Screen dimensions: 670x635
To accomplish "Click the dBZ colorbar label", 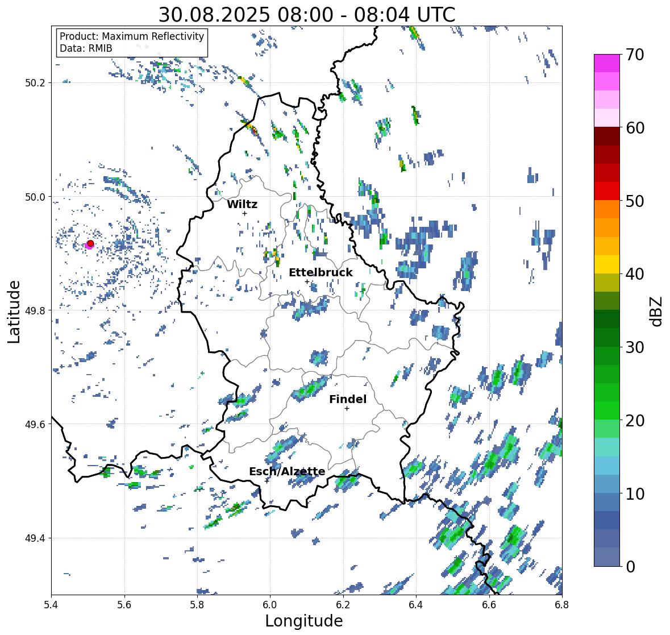I will [x=657, y=312].
